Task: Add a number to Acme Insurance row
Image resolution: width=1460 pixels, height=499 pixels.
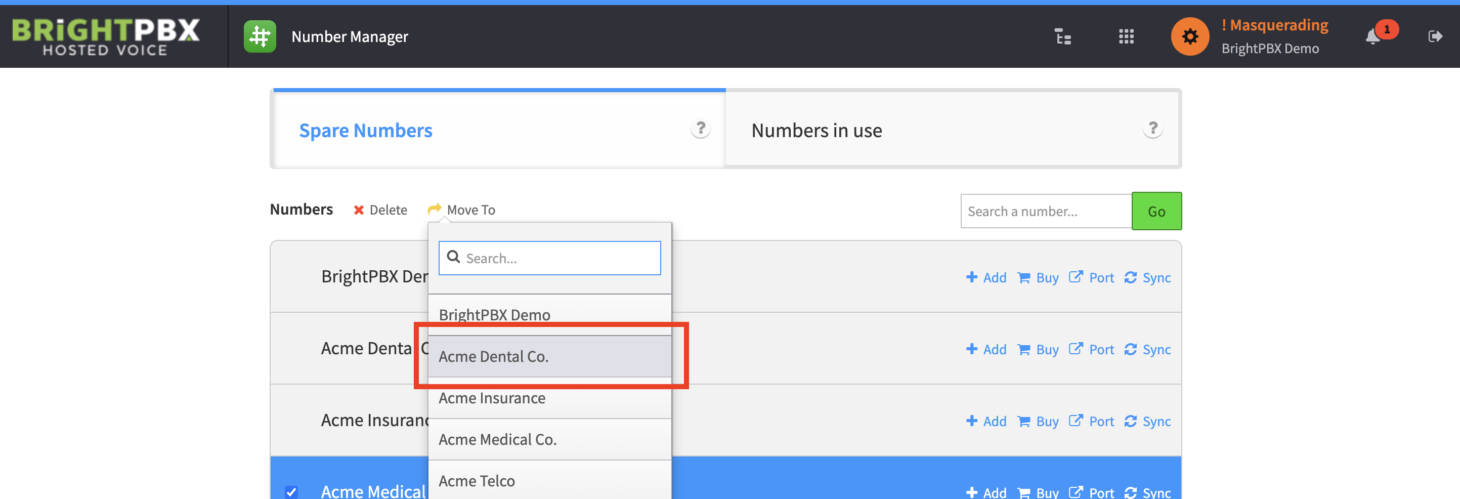Action: [986, 422]
